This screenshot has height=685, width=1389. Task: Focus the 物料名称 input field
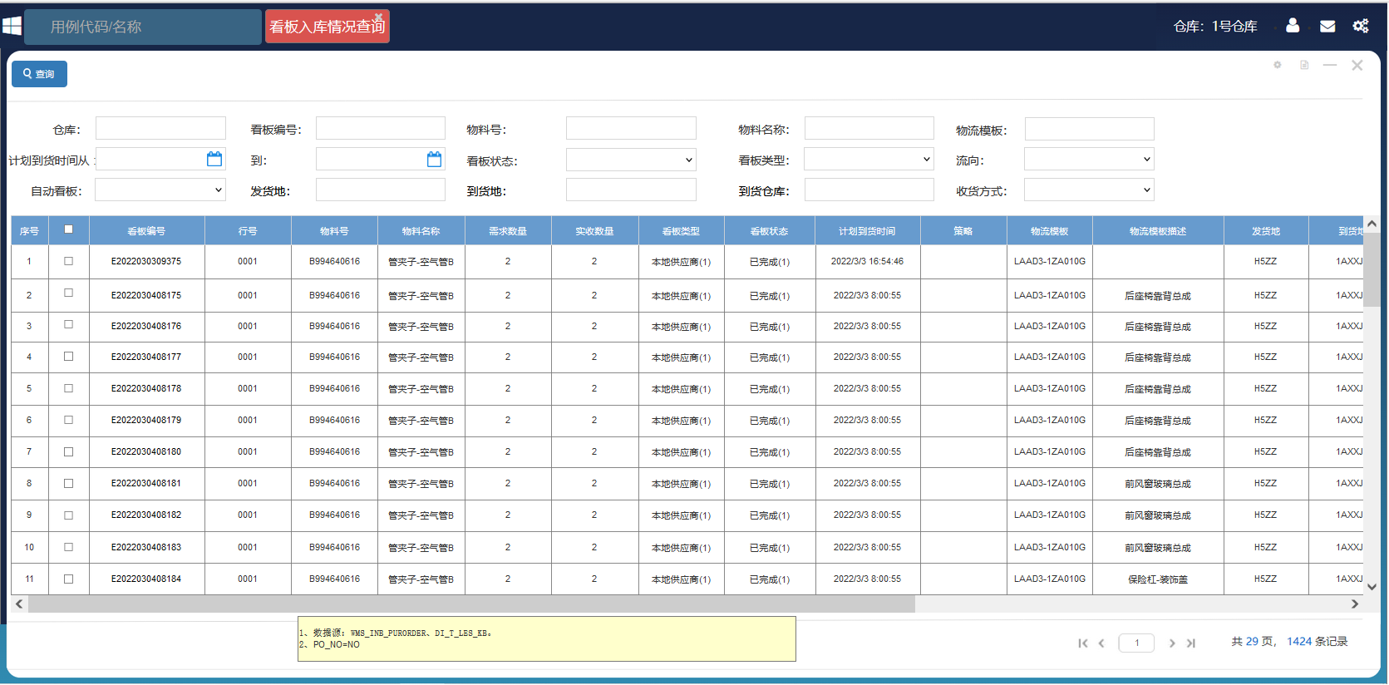tap(869, 128)
